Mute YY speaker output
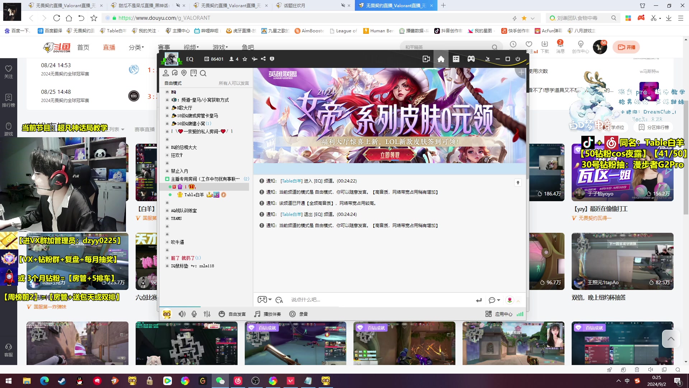The image size is (689, 388). (182, 314)
